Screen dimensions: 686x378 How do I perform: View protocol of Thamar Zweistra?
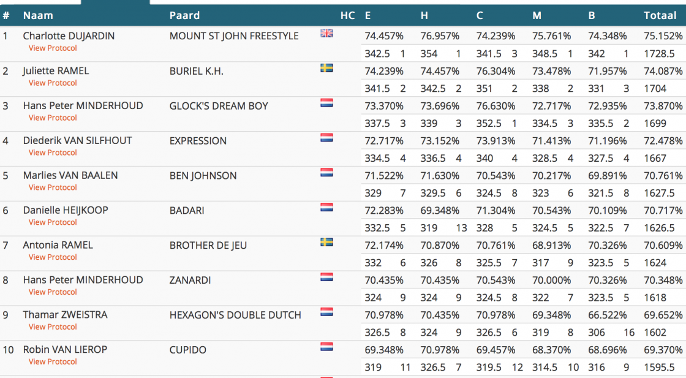click(53, 327)
